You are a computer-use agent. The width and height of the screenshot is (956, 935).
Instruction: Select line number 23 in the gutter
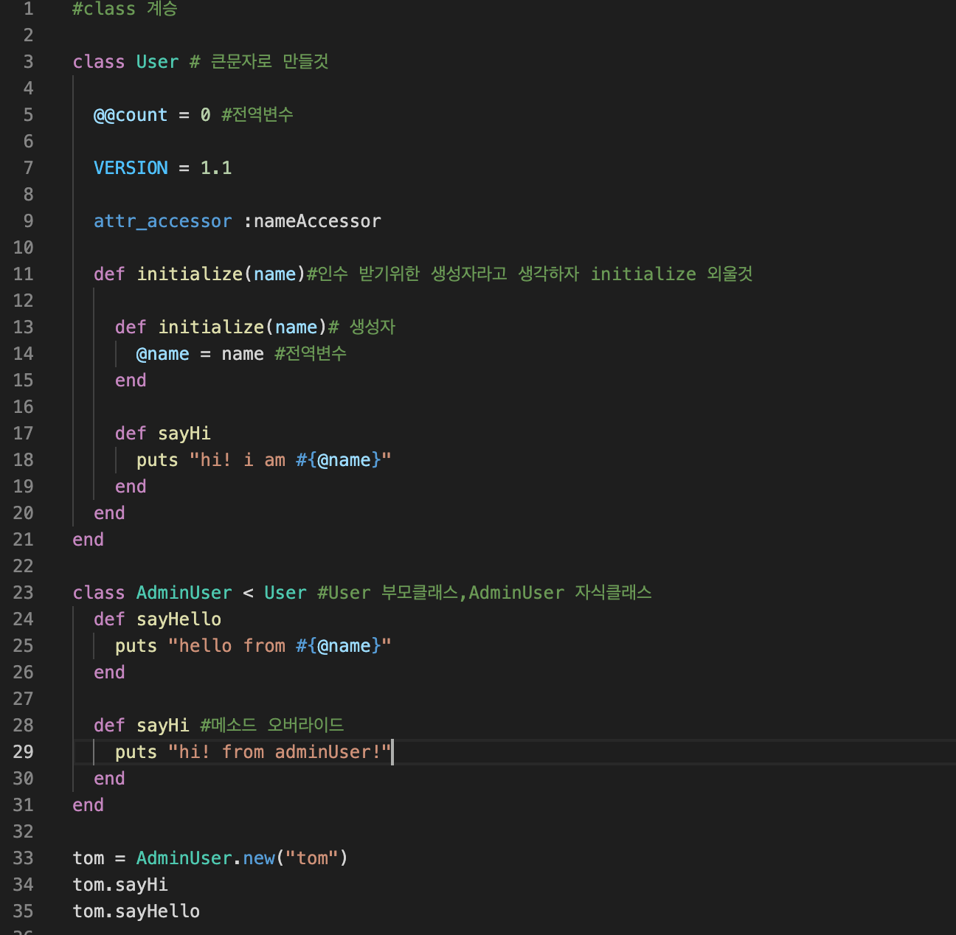click(23, 593)
